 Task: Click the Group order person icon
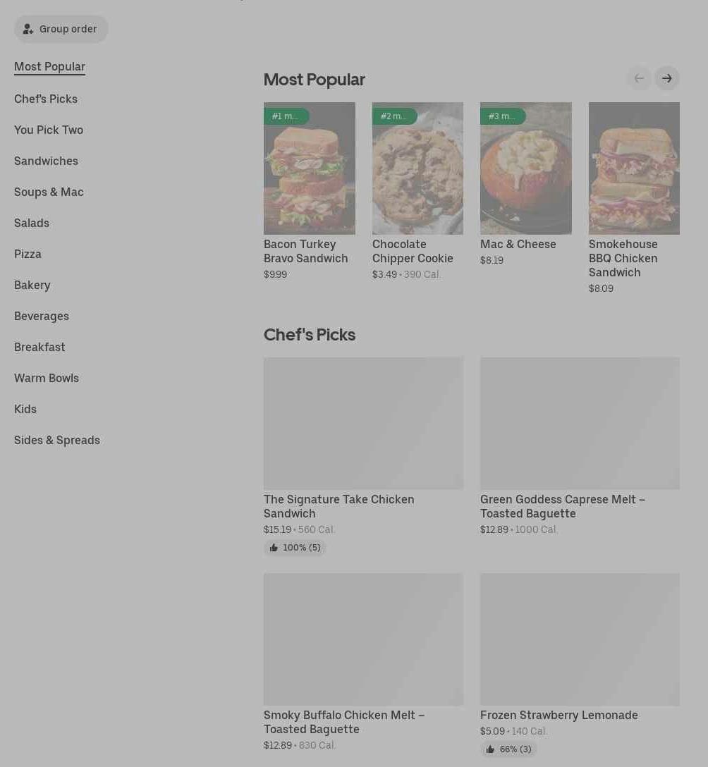pyautogui.click(x=28, y=29)
